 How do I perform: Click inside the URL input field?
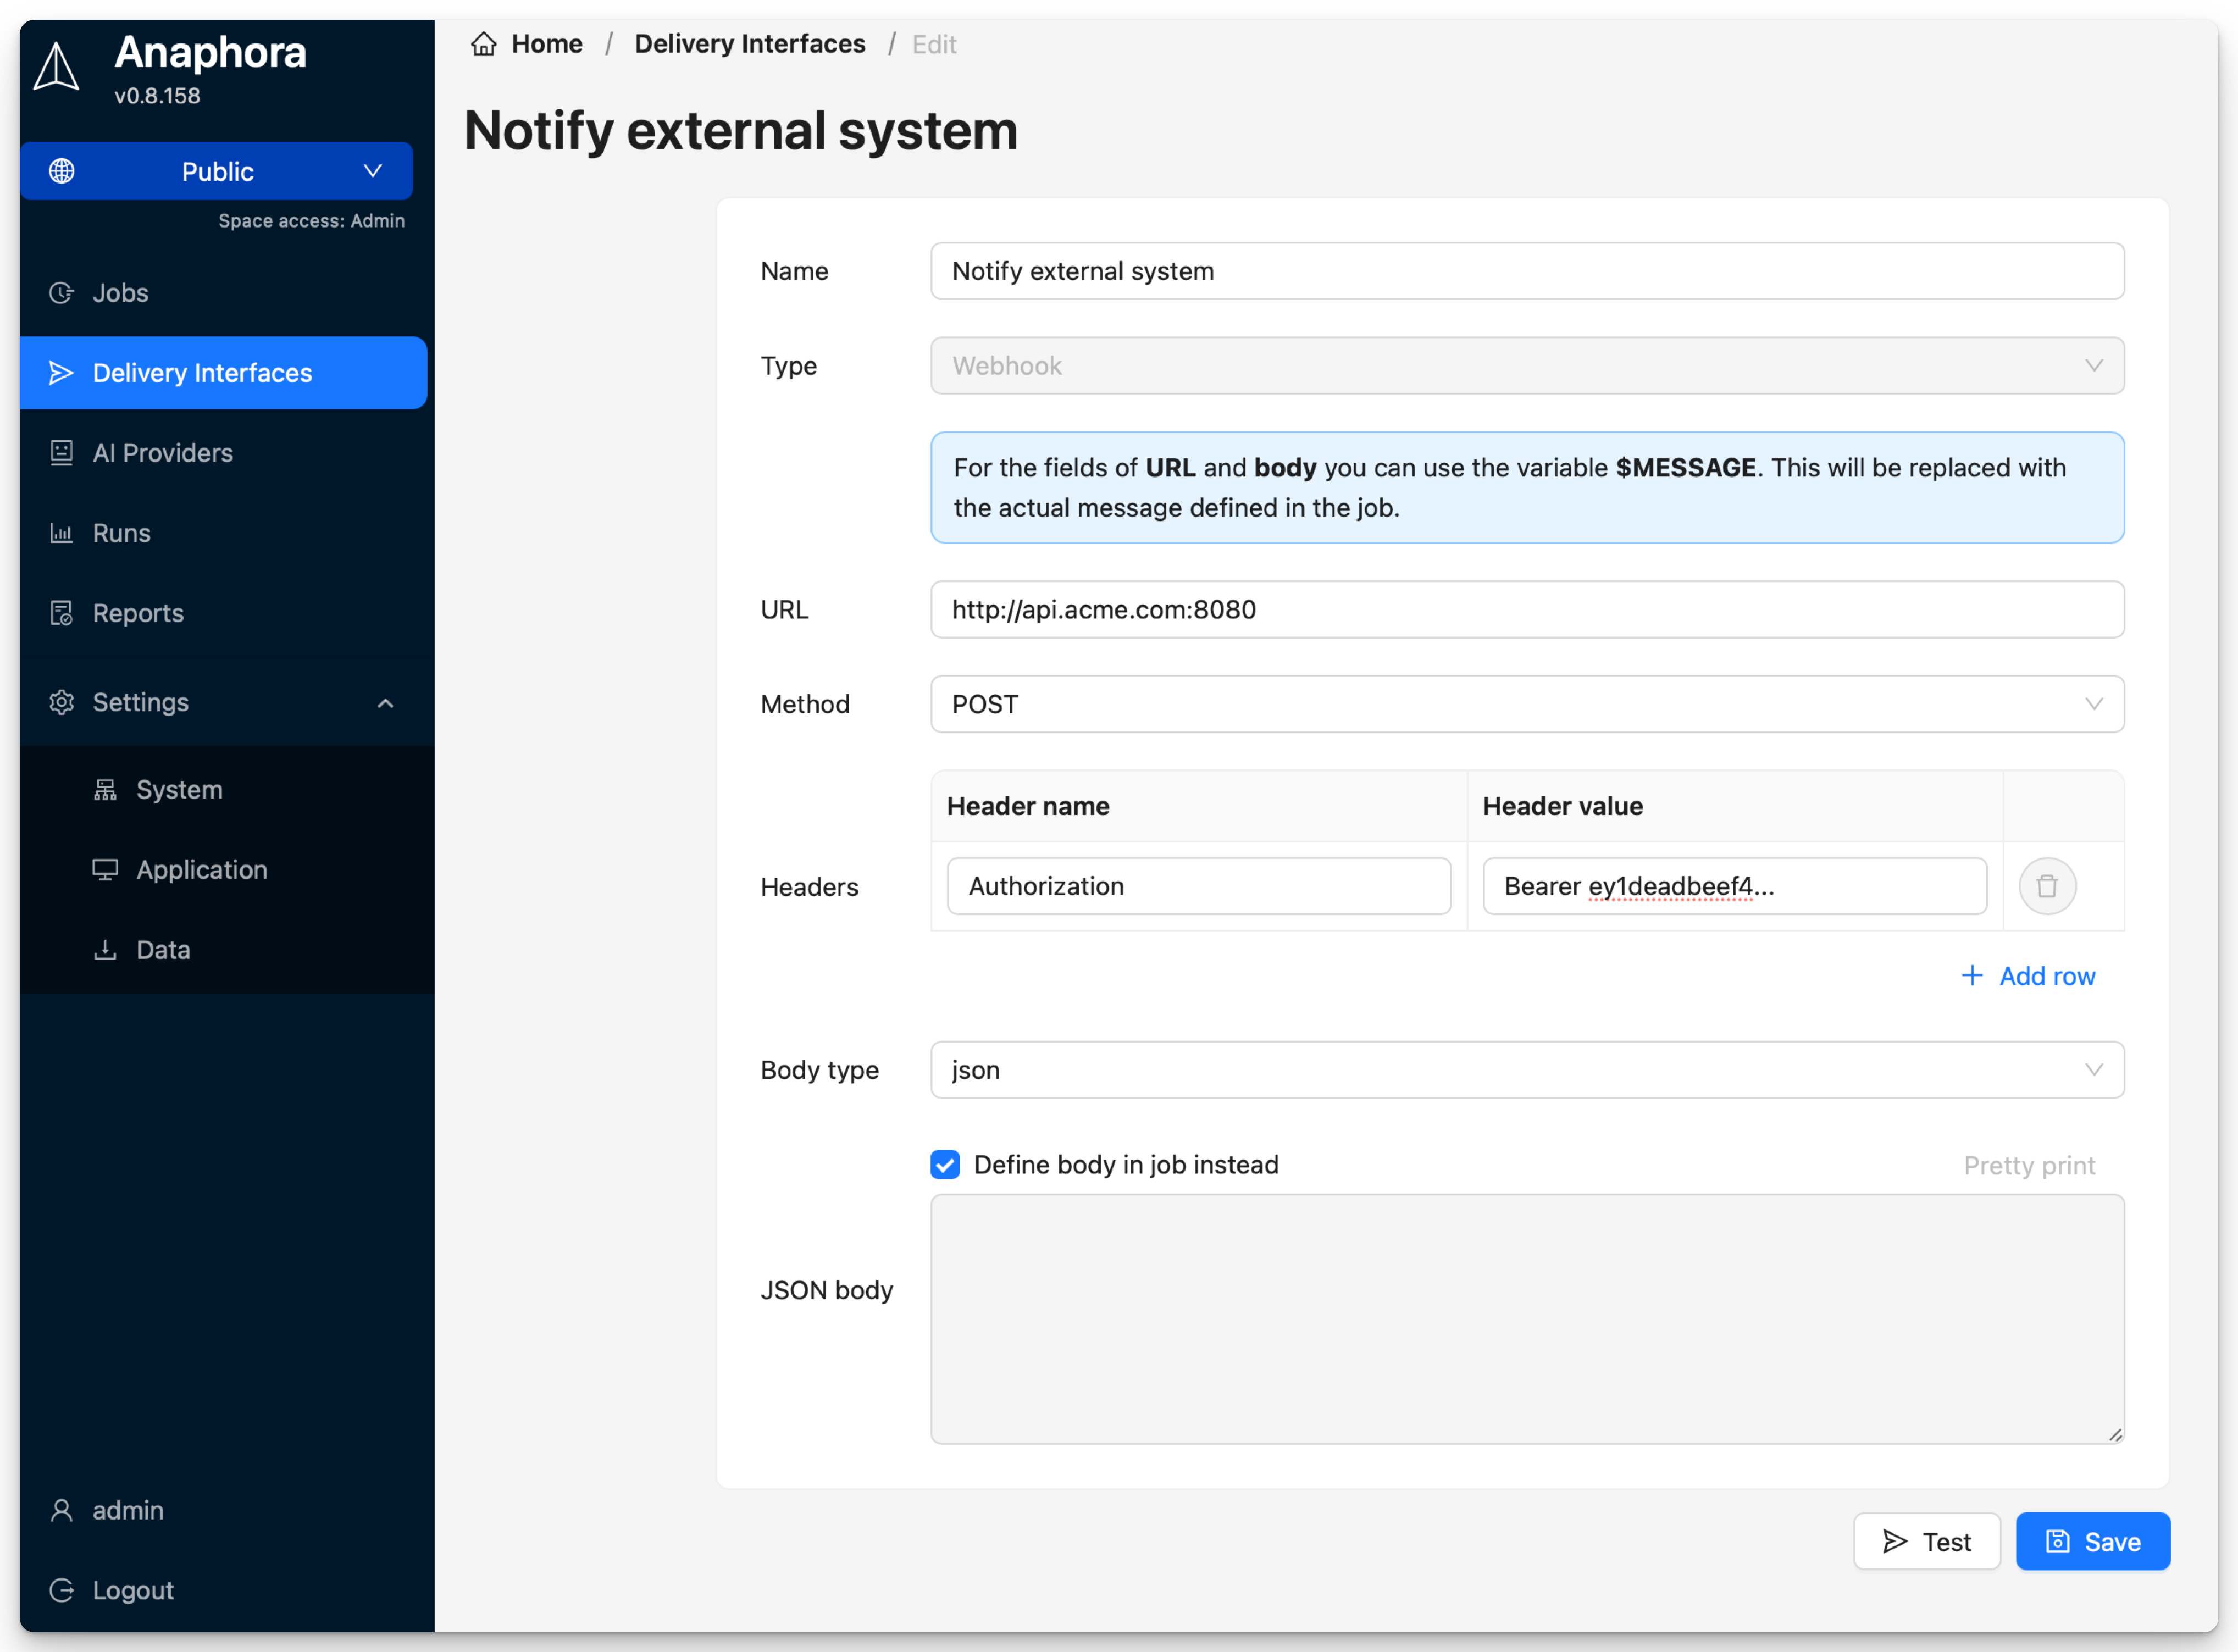tap(1527, 609)
